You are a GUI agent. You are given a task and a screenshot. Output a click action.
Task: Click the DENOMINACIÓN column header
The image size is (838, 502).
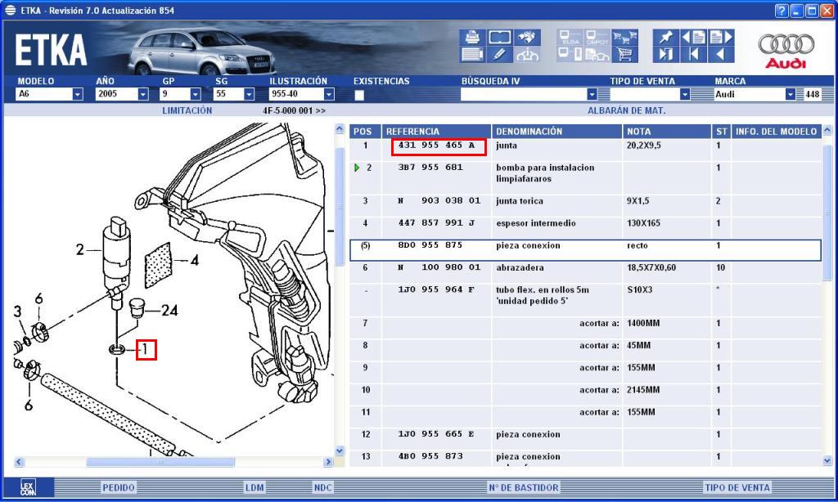[x=556, y=132]
